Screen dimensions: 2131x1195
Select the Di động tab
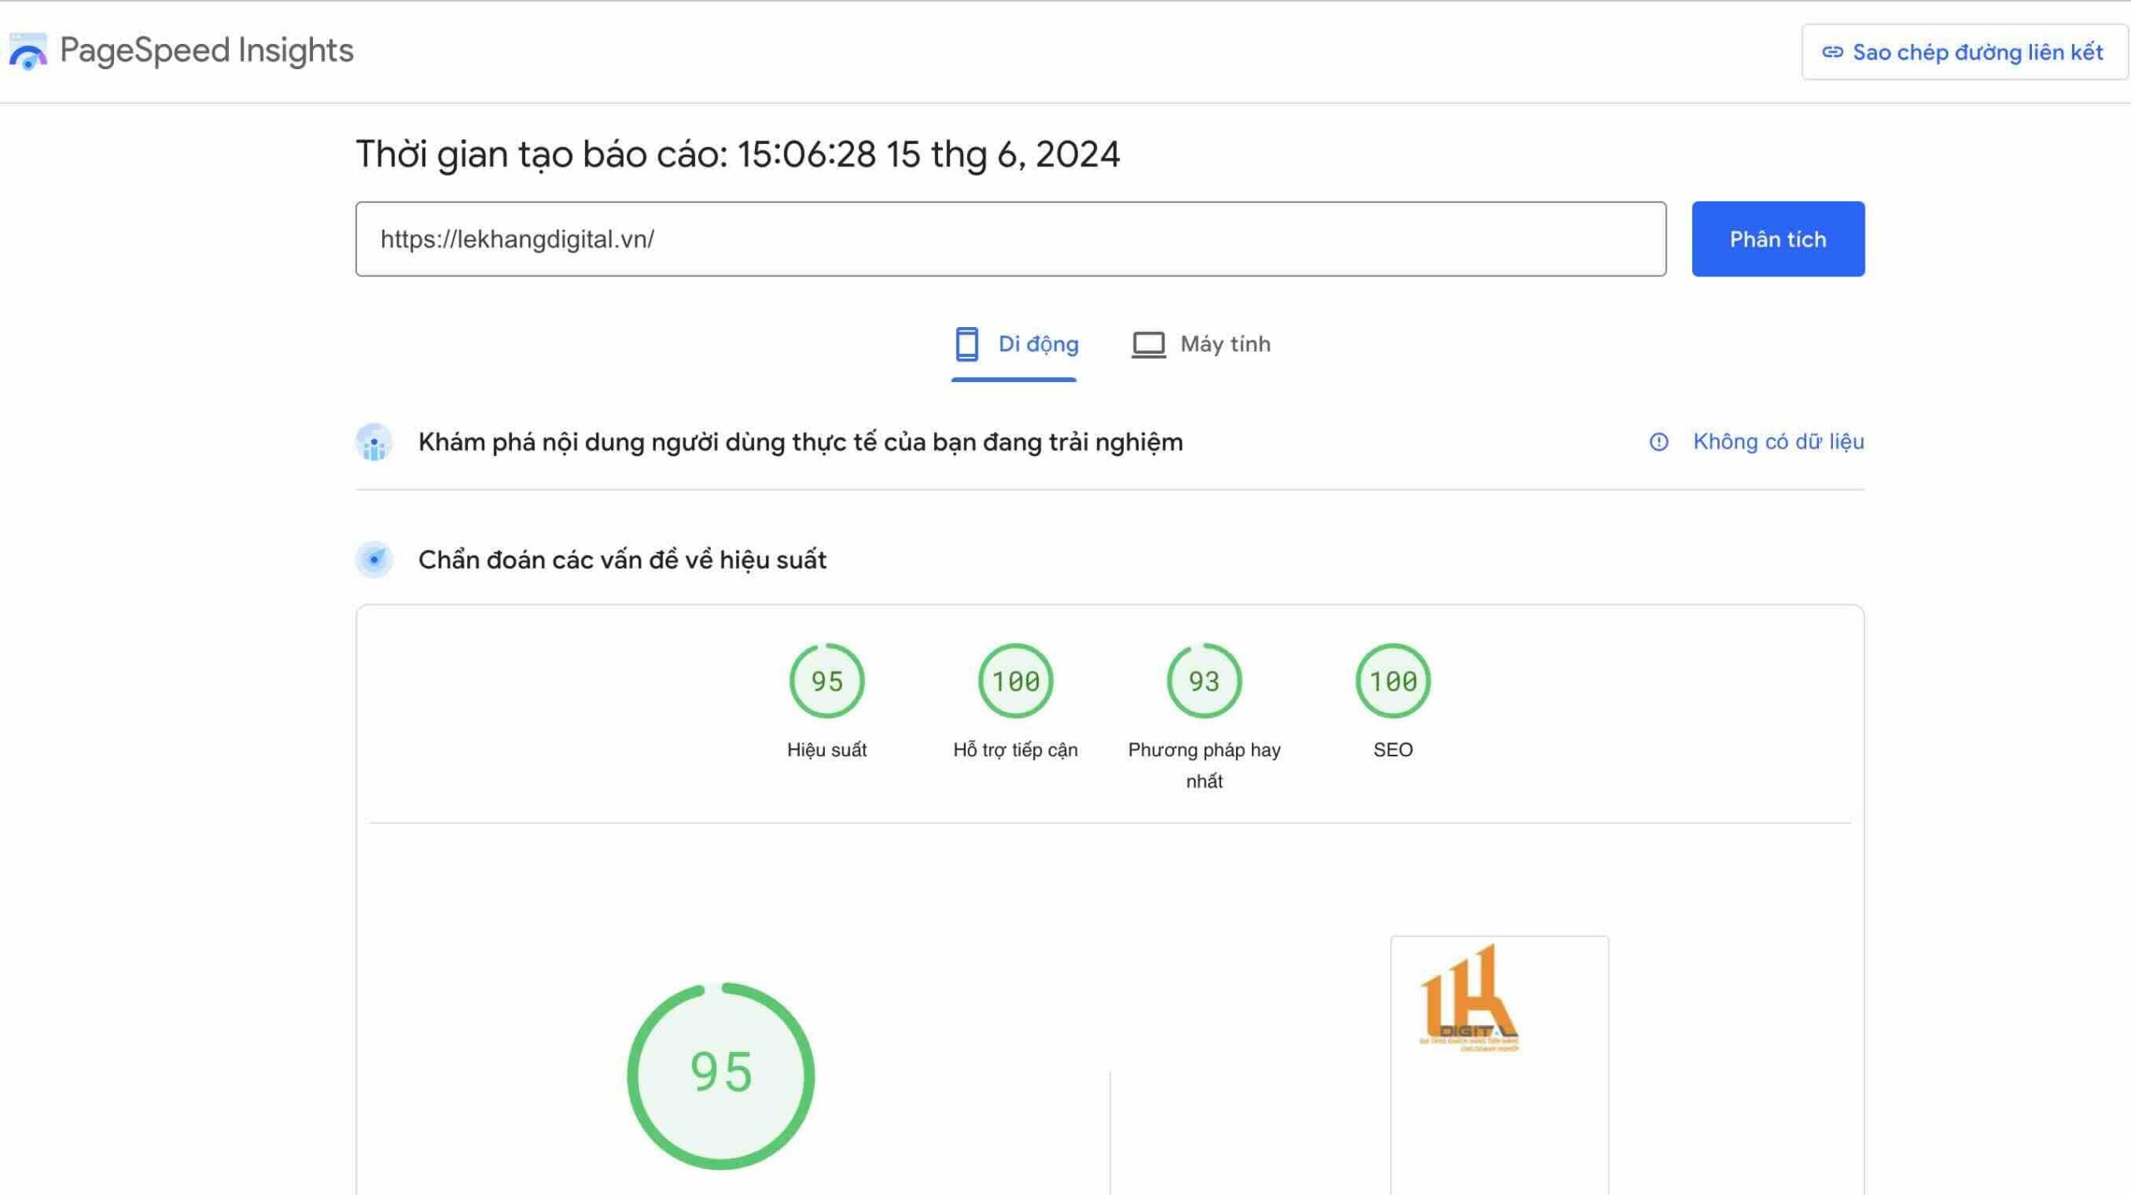(x=1015, y=345)
